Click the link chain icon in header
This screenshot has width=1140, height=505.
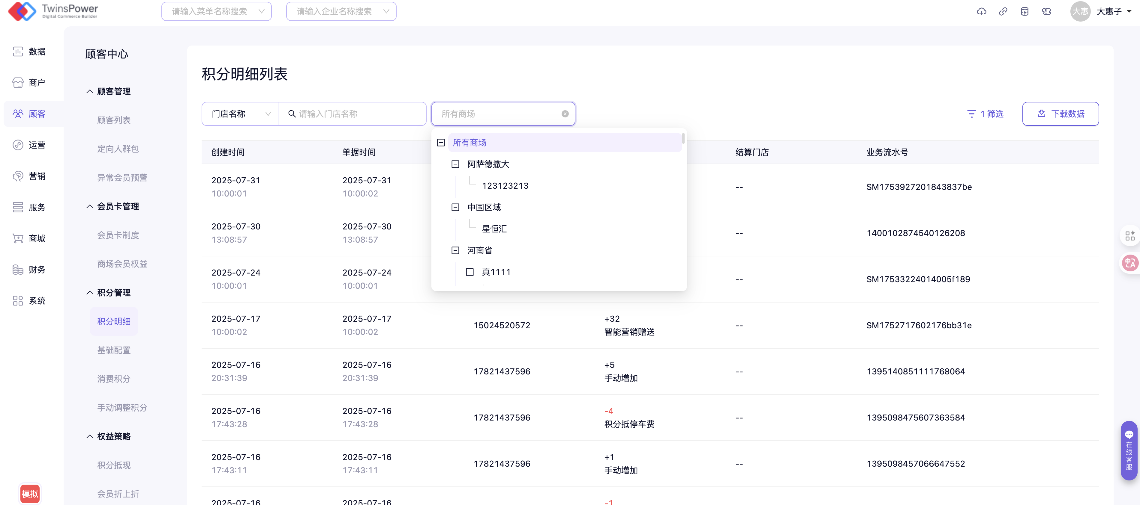click(x=1003, y=11)
